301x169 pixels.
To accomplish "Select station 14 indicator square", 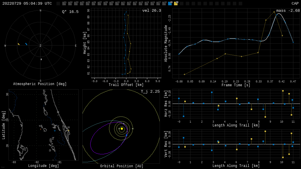I will [141, 4].
